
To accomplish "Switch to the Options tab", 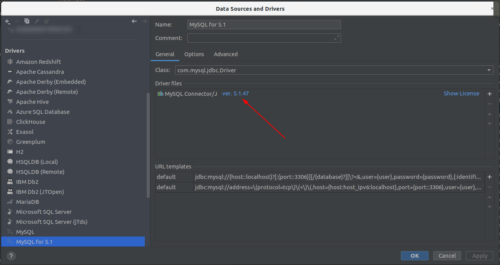I will [194, 54].
